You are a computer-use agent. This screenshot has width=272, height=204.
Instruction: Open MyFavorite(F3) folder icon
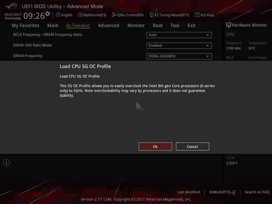point(81,15)
